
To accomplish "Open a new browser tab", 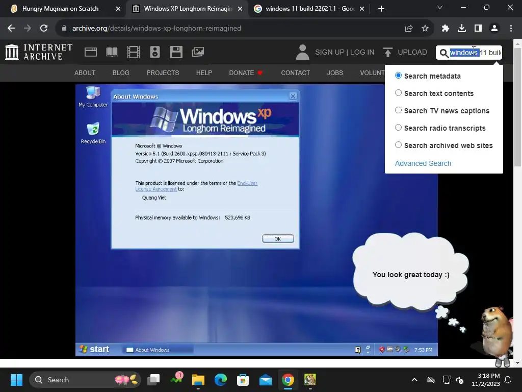I will coord(381,9).
